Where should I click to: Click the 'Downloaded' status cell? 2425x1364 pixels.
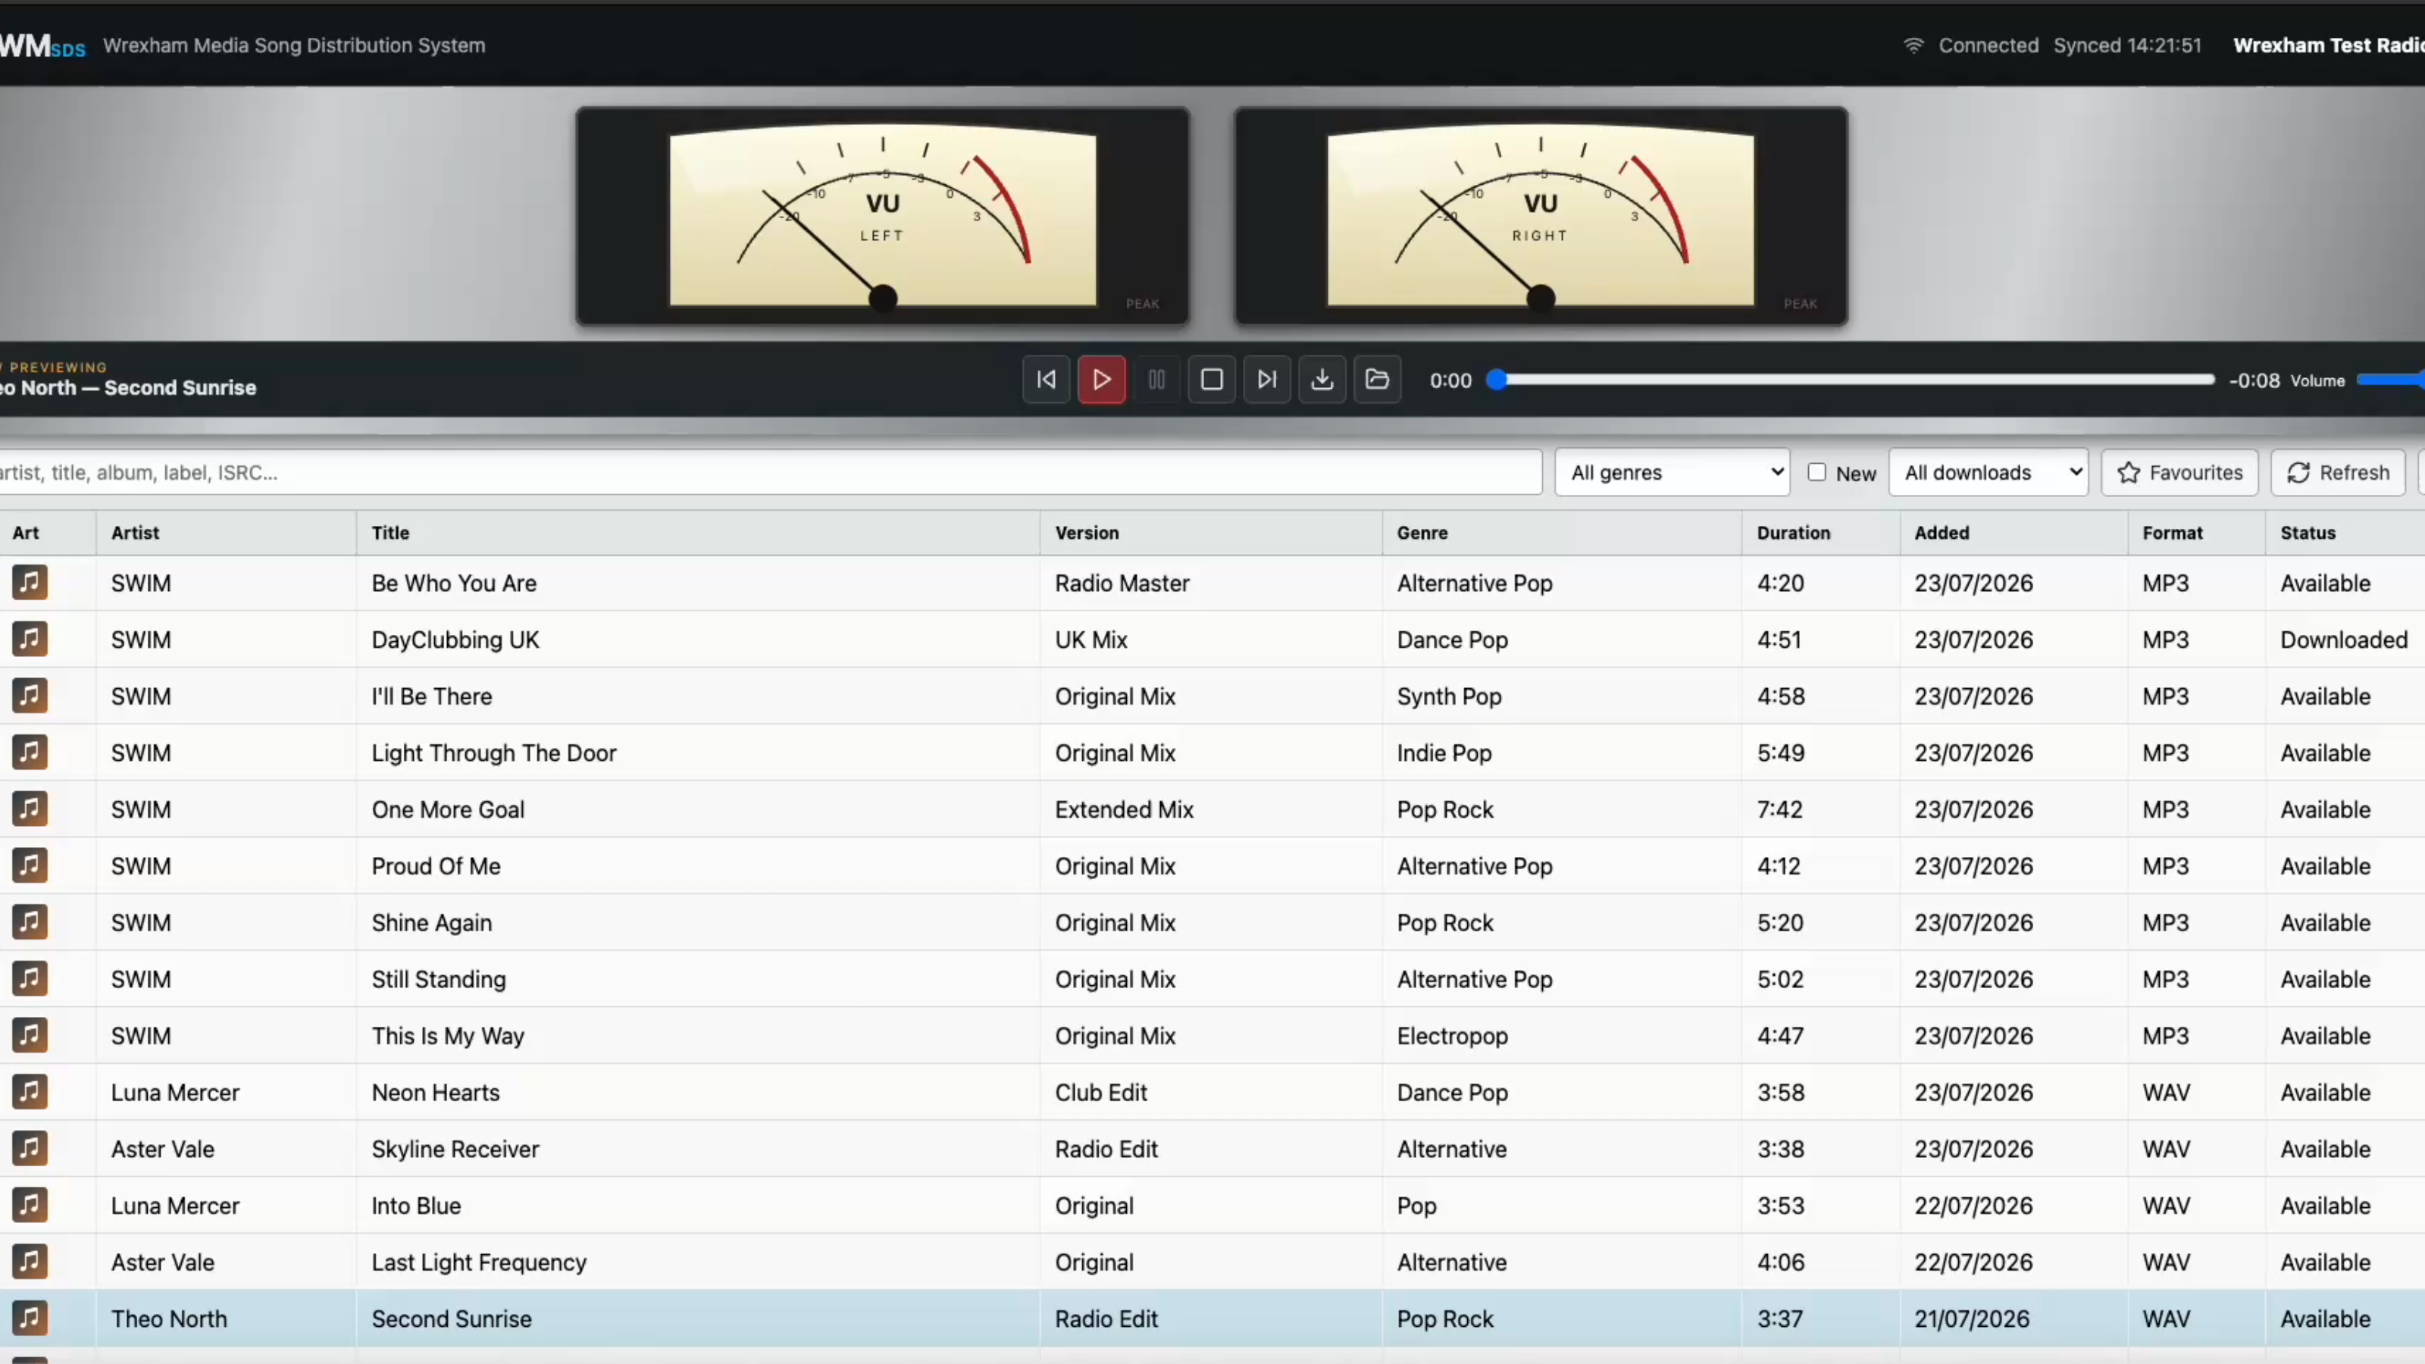point(2343,640)
